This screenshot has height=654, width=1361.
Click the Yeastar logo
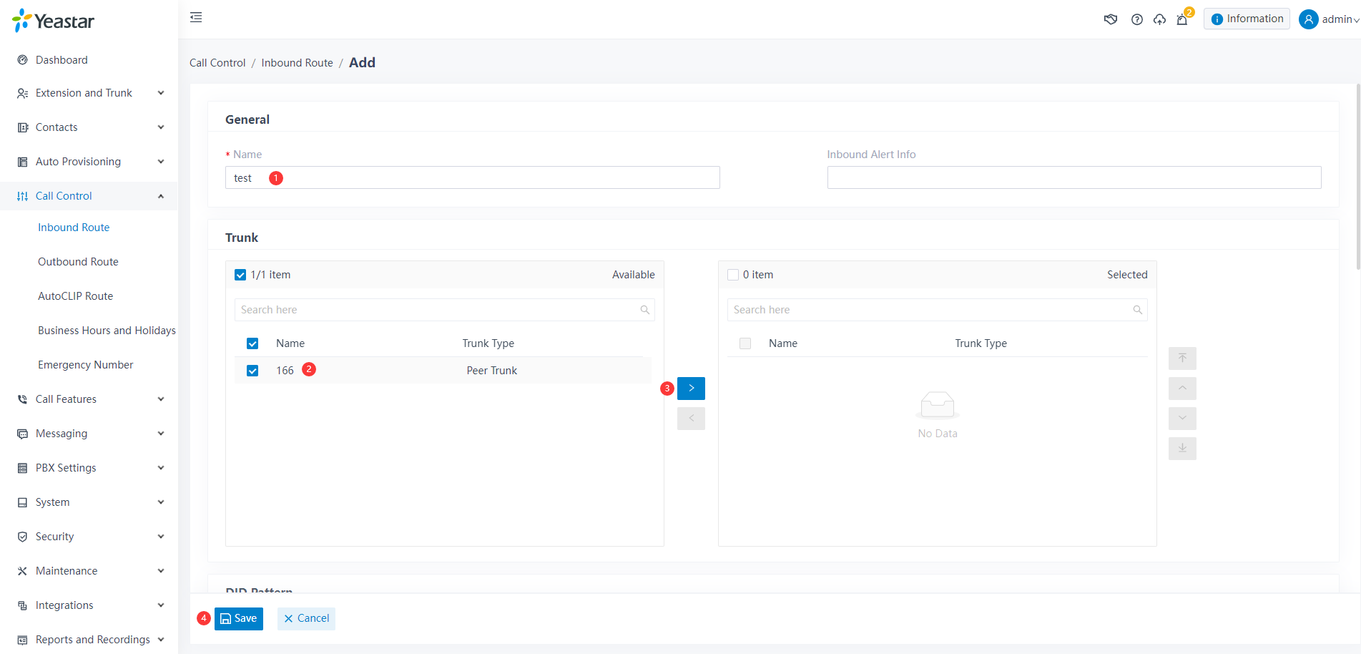tap(53, 21)
